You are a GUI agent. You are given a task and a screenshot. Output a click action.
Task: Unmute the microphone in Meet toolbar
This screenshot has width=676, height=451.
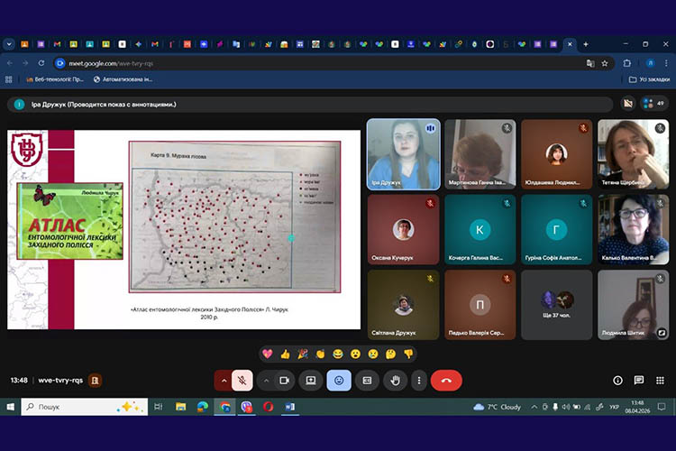pos(242,381)
